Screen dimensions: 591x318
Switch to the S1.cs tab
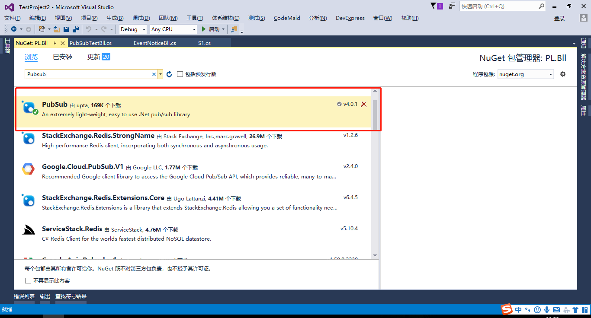pyautogui.click(x=205, y=43)
